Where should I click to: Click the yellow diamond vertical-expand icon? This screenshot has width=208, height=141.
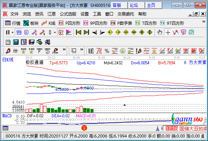[x=150, y=32]
